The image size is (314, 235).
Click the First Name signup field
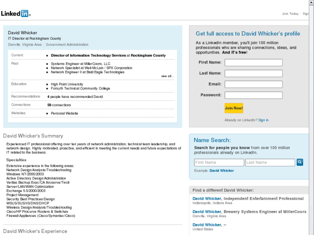tap(254, 63)
